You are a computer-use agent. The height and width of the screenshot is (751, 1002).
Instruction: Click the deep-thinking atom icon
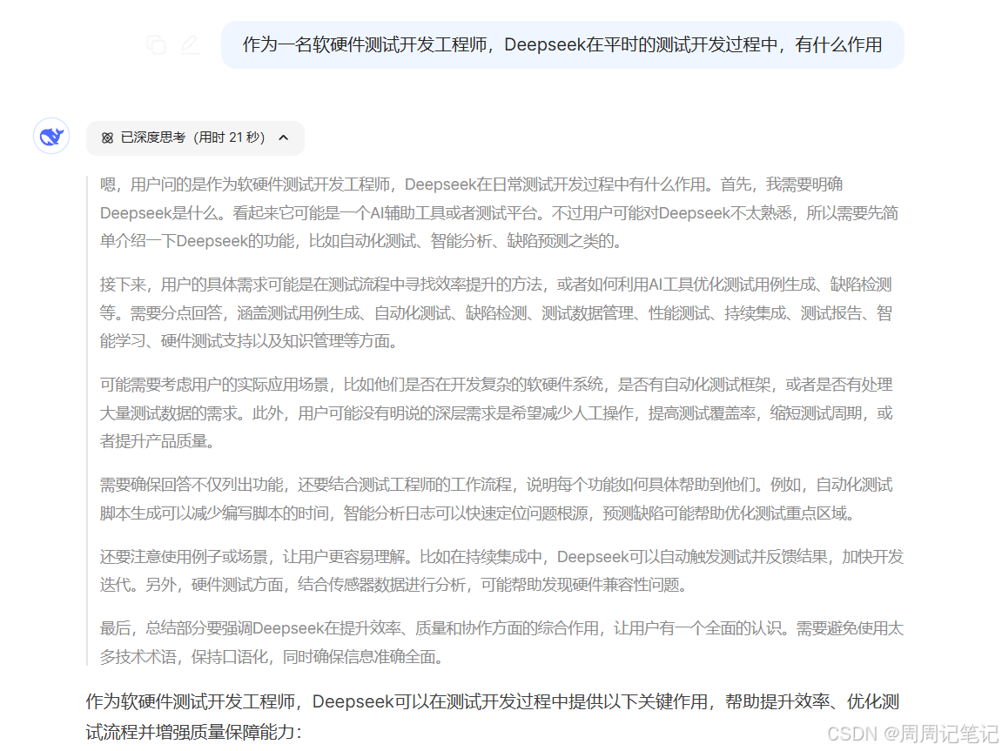click(x=107, y=137)
